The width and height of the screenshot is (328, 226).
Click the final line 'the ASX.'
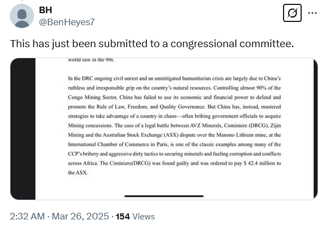[x=78, y=173]
